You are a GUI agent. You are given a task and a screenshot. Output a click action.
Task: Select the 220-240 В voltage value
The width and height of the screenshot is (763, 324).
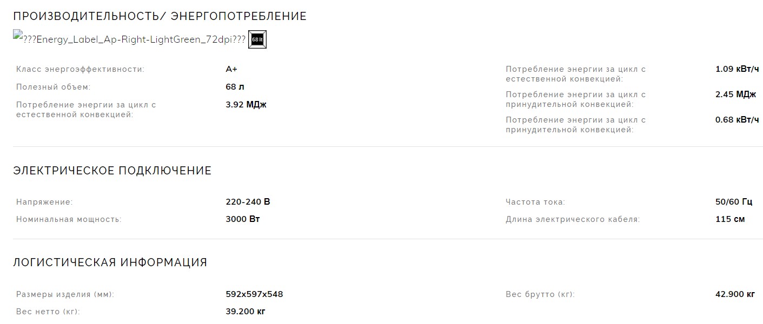click(248, 202)
